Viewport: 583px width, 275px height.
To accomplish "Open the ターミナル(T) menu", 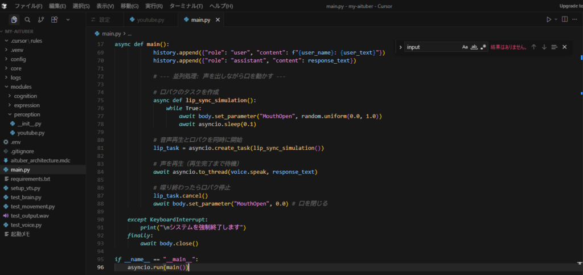I will pyautogui.click(x=186, y=6).
